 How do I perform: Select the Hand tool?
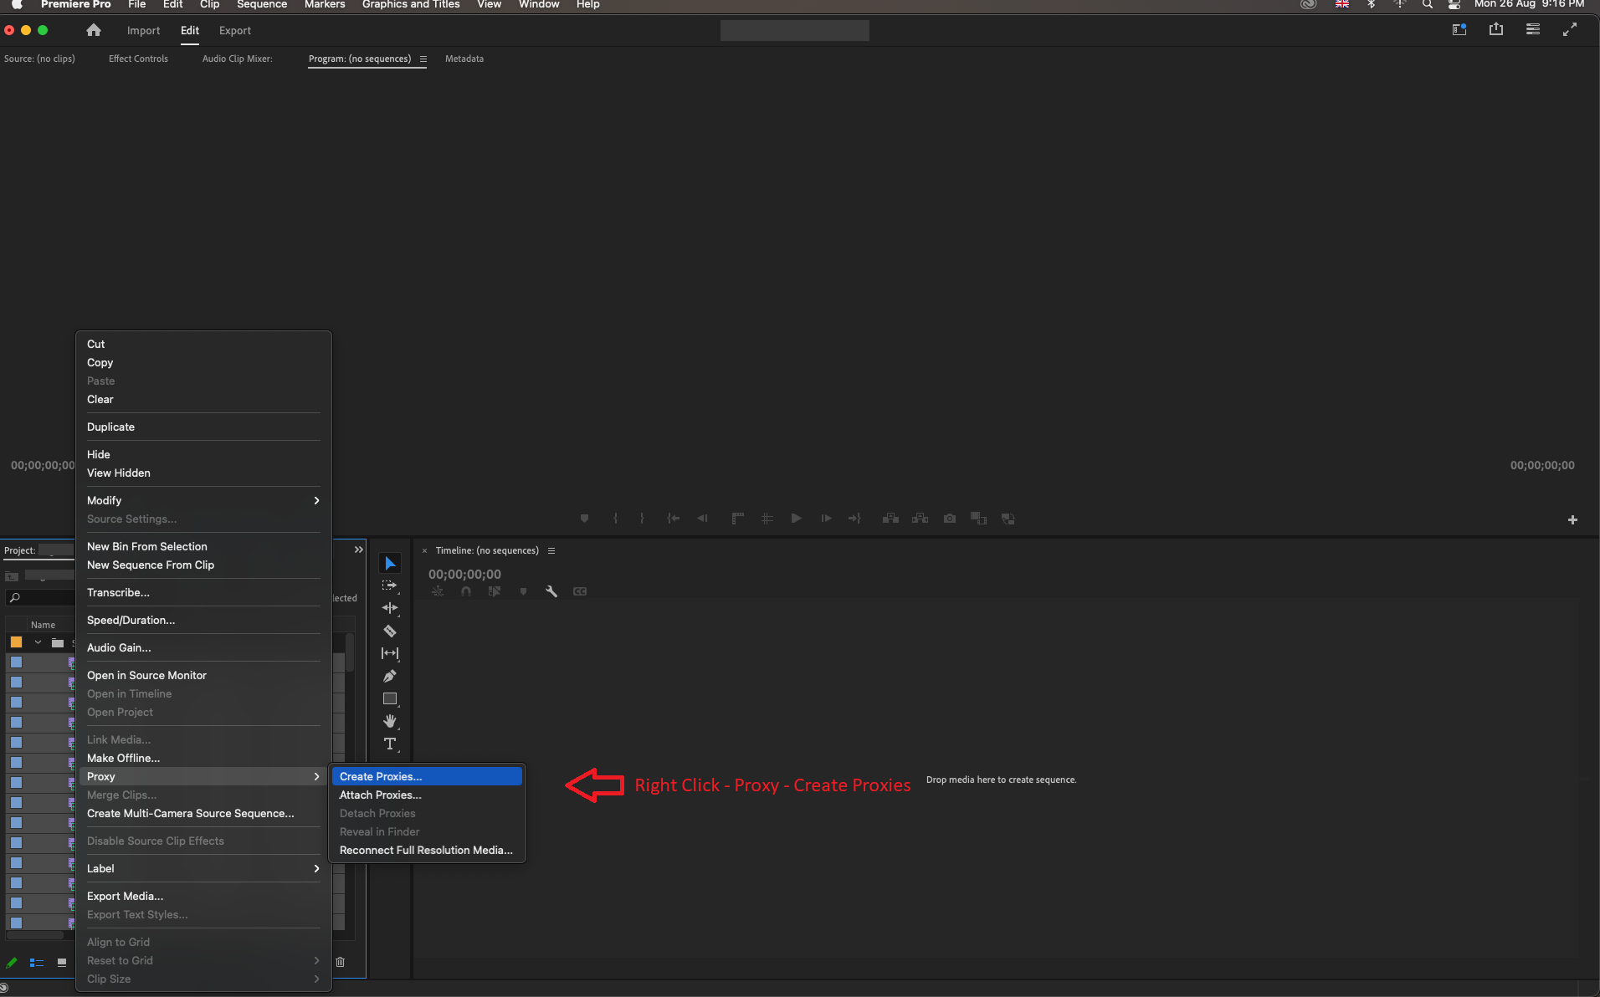[x=390, y=721]
